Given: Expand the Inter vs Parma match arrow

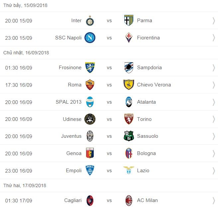Looking at the screenshot, I should click(x=214, y=21).
